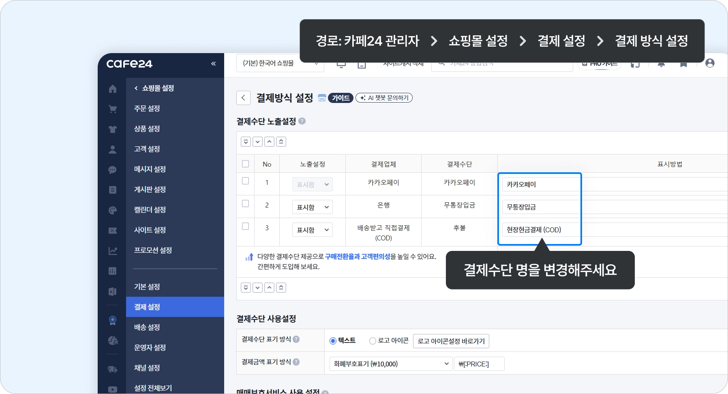This screenshot has width=728, height=394.
Task: Open the globe icon in sidebar
Action: pyautogui.click(x=113, y=340)
